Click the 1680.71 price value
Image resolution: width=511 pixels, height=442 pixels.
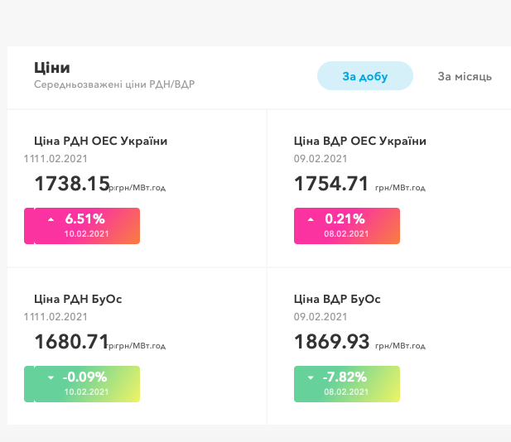coord(72,340)
